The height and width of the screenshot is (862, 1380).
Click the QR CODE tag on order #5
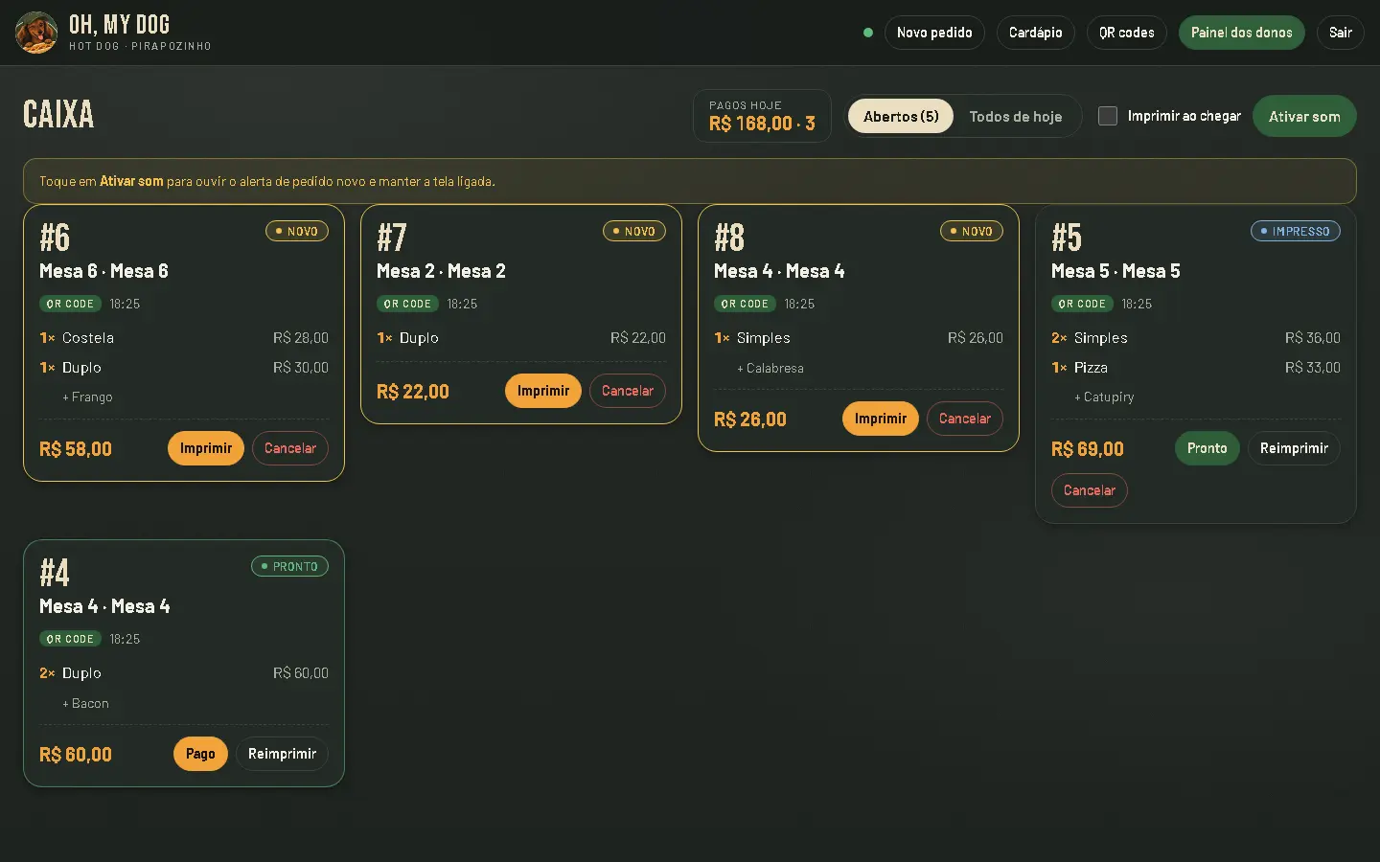(1082, 304)
